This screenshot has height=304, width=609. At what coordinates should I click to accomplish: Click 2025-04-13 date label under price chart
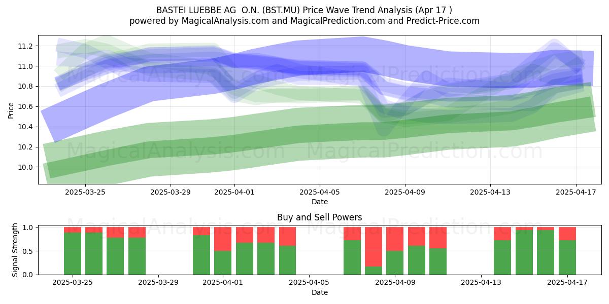click(490, 192)
